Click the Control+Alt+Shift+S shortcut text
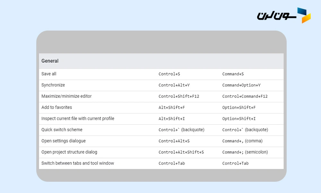This screenshot has height=193, width=321. pyautogui.click(x=181, y=152)
